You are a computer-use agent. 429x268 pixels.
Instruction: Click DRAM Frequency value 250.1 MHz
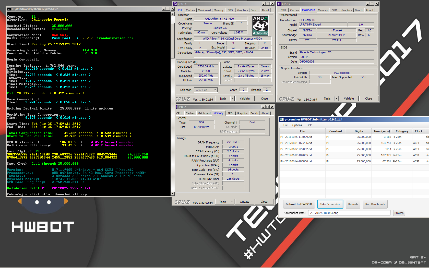[233, 142]
